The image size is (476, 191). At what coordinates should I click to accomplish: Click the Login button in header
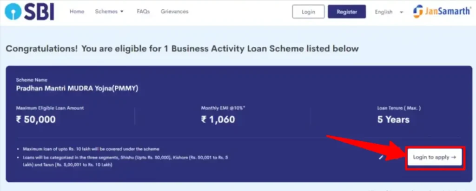pos(309,12)
